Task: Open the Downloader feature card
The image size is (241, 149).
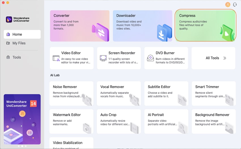Action: [143, 26]
